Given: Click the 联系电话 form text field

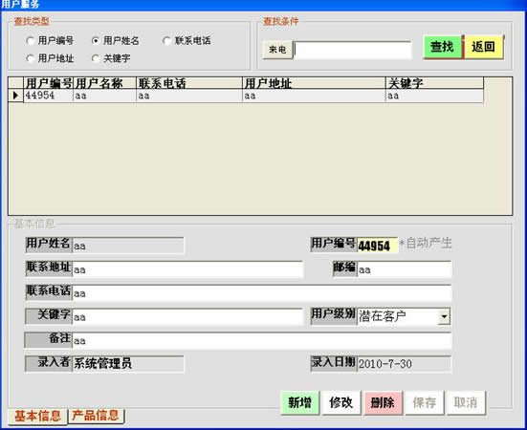Looking at the screenshot, I should 262,293.
